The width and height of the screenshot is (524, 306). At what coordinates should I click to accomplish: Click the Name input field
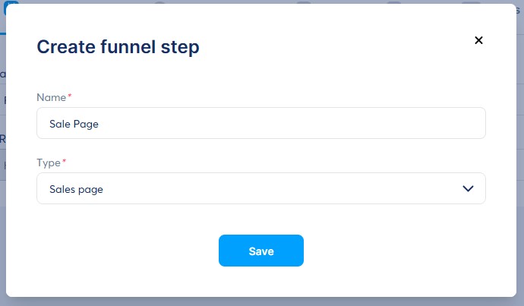[x=260, y=123]
